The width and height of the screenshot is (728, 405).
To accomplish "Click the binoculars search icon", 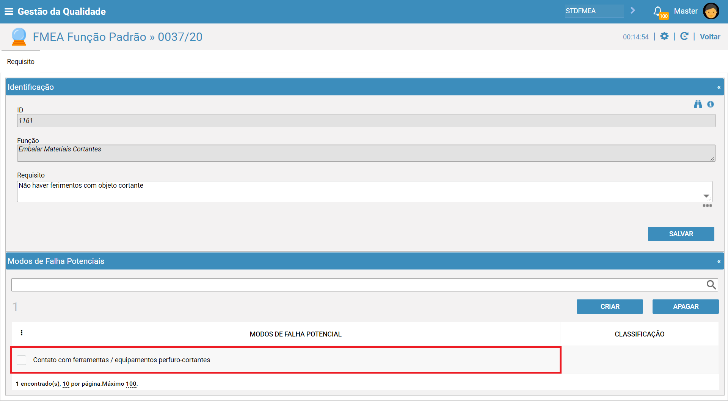I will click(698, 104).
